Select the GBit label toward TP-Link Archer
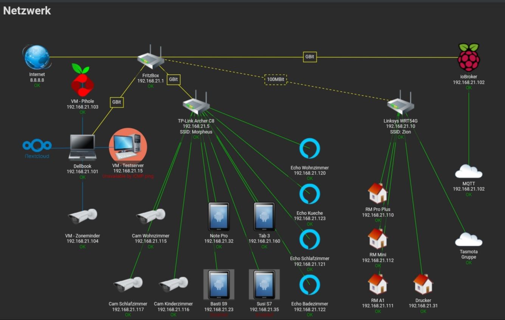This screenshot has width=505, height=320. pyautogui.click(x=173, y=80)
